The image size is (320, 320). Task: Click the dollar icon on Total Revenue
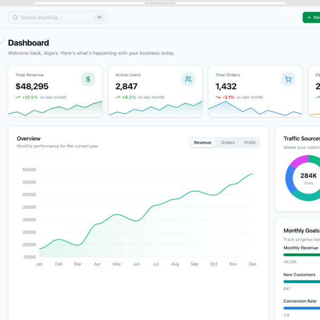point(88,79)
